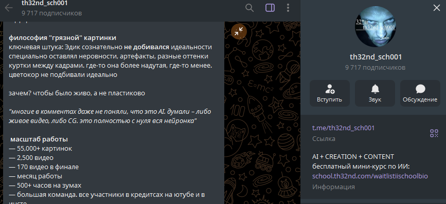Toggle Звук notification sound button
The image size is (446, 204).
point(375,93)
